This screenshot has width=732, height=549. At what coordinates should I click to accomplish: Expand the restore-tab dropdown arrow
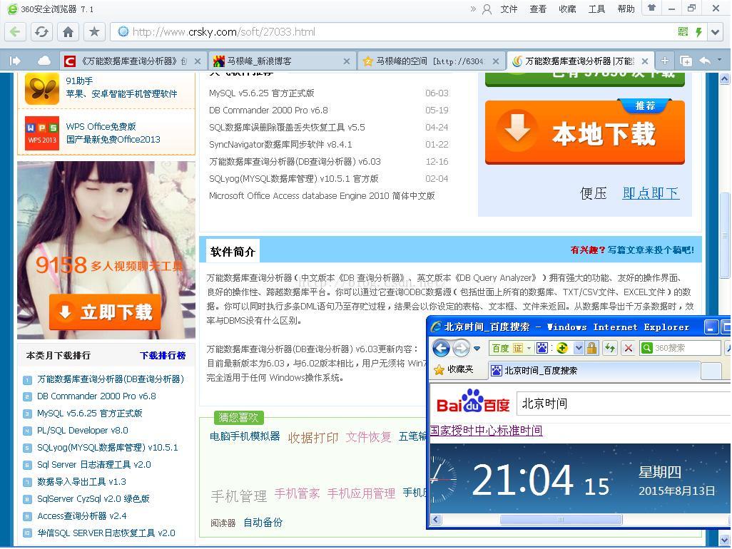pyautogui.click(x=719, y=60)
